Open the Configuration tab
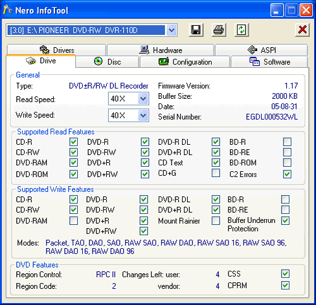Viewport: 316px width, 305px height. (x=185, y=62)
